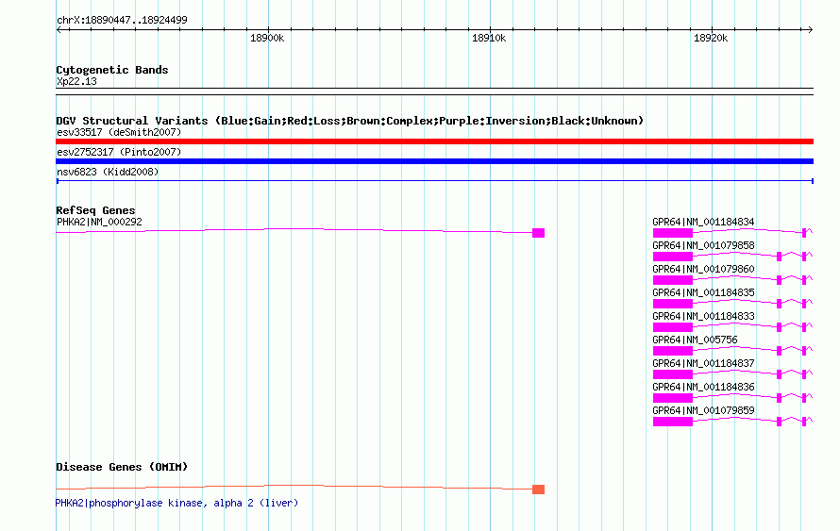Click the Xp22.13 band bar
Viewport: 840px width, 531px height.
point(434,91)
